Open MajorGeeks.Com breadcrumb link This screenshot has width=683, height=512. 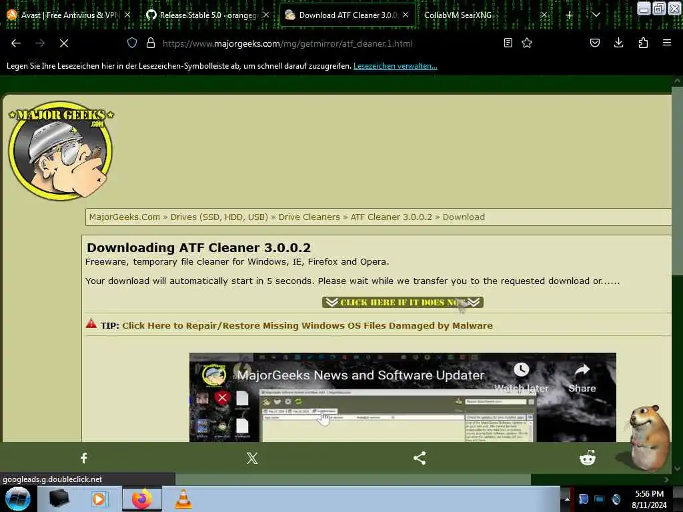[125, 217]
